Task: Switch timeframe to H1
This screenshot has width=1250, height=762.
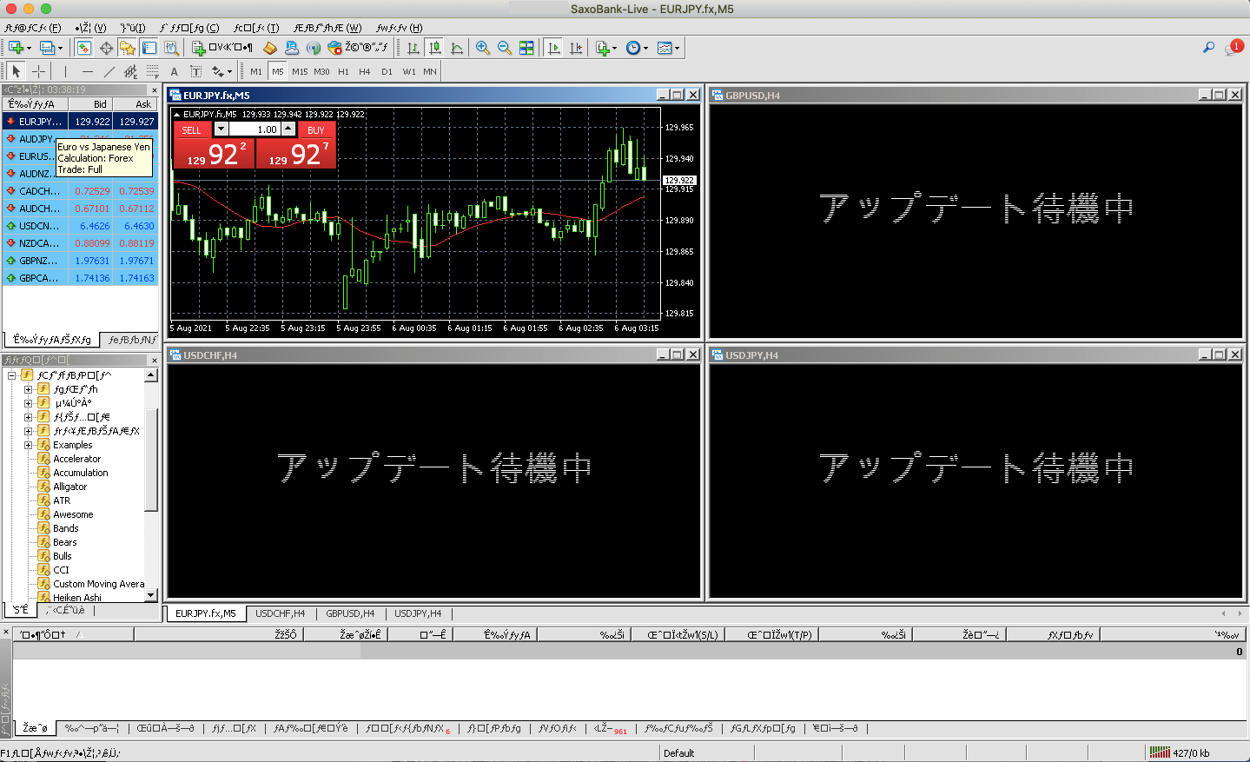Action: (344, 71)
